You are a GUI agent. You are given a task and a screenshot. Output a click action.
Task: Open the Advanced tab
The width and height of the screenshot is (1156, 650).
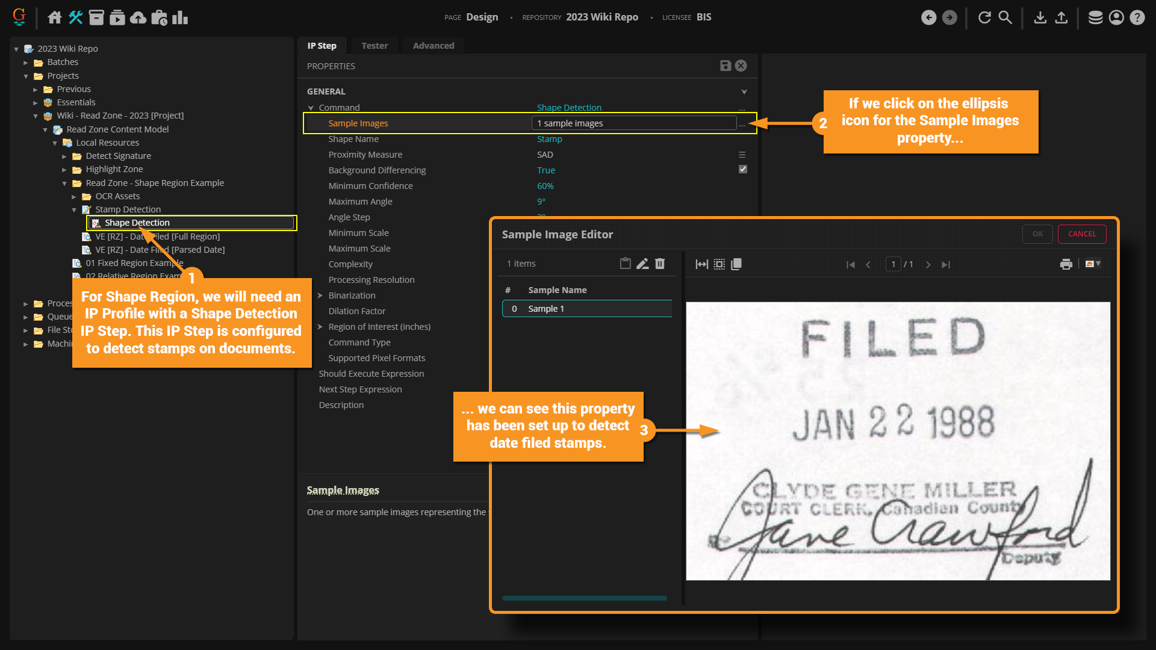[x=433, y=46]
